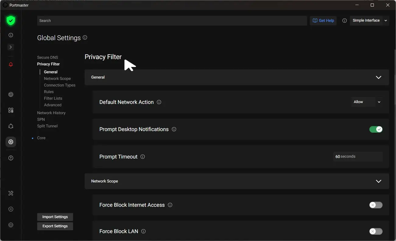Open notifications via the red bell icon
Screen dimensions: 396x241
point(11,64)
